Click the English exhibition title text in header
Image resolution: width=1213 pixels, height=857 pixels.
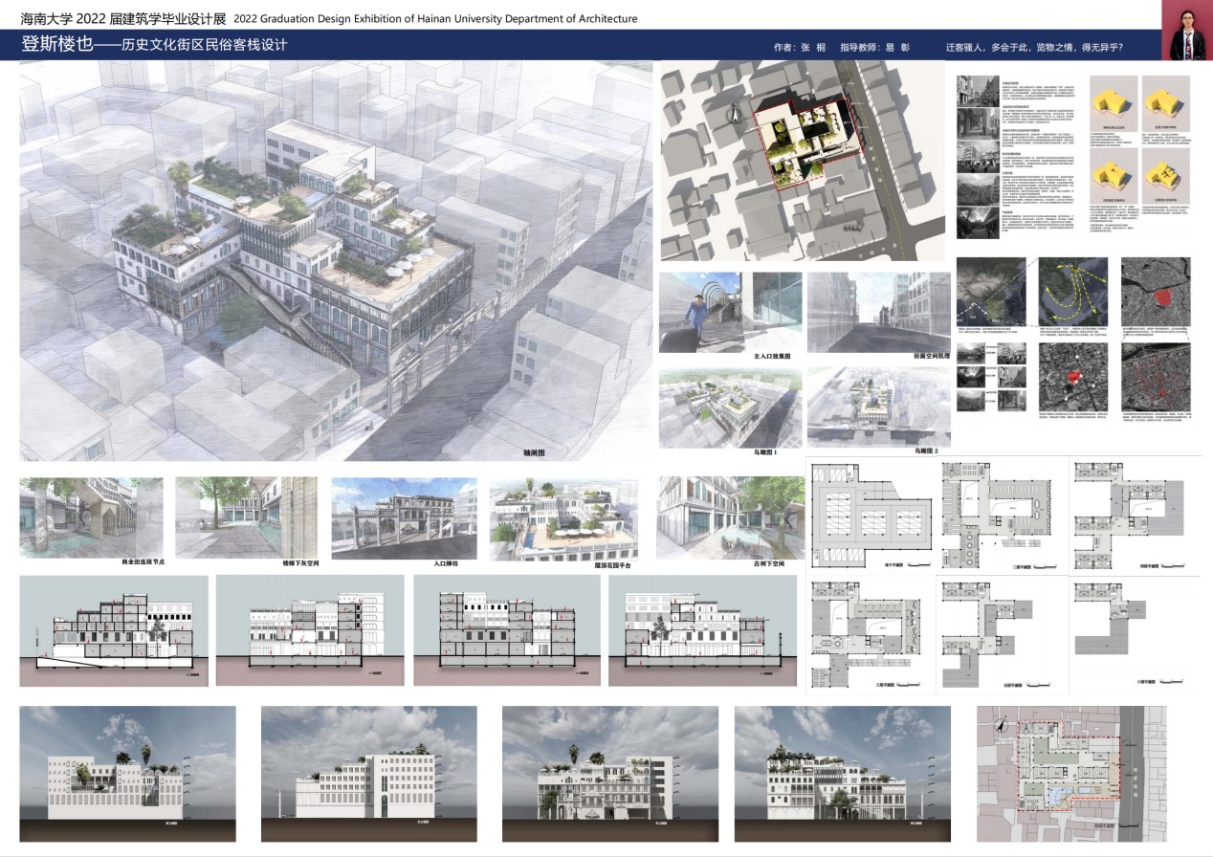(x=435, y=18)
